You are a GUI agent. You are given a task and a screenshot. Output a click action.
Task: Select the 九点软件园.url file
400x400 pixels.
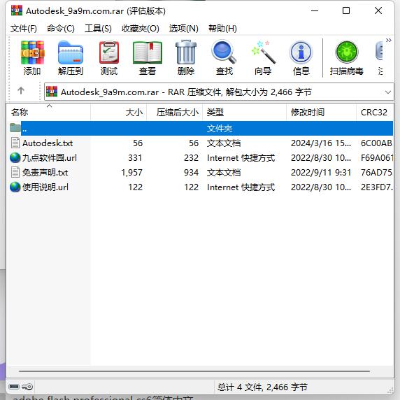click(x=50, y=158)
